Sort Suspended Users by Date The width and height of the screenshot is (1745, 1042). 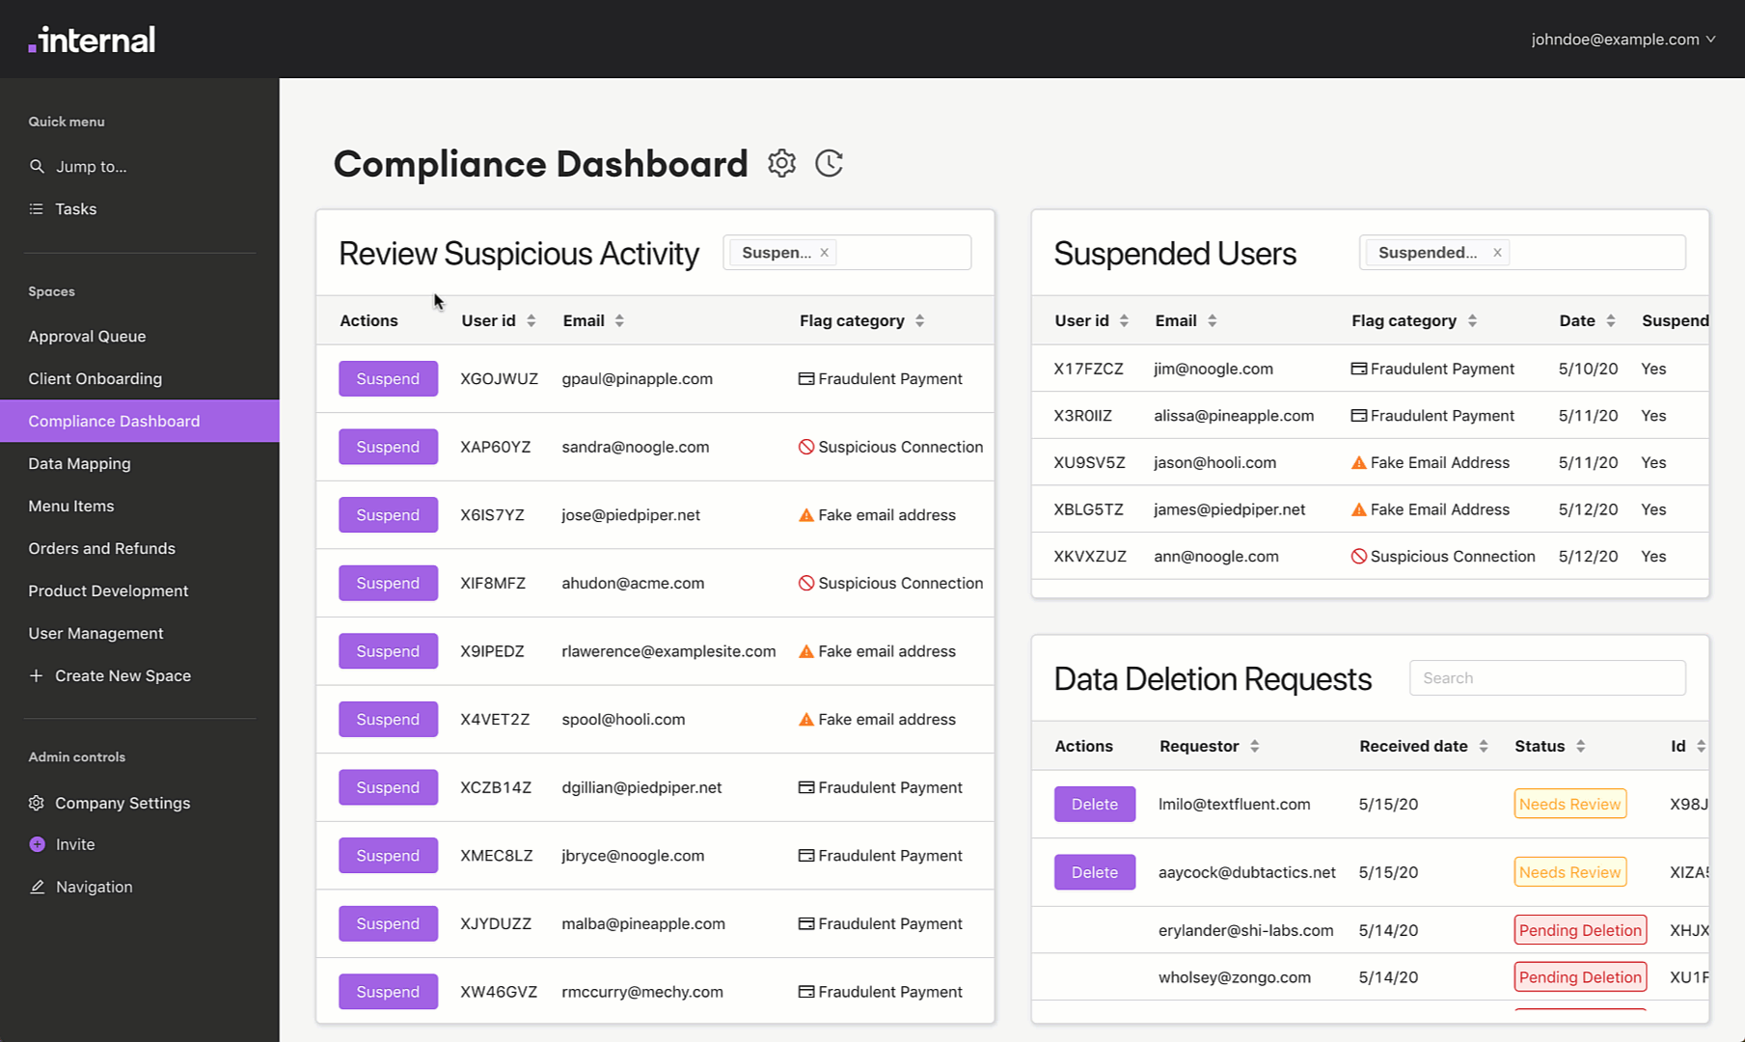(x=1609, y=319)
